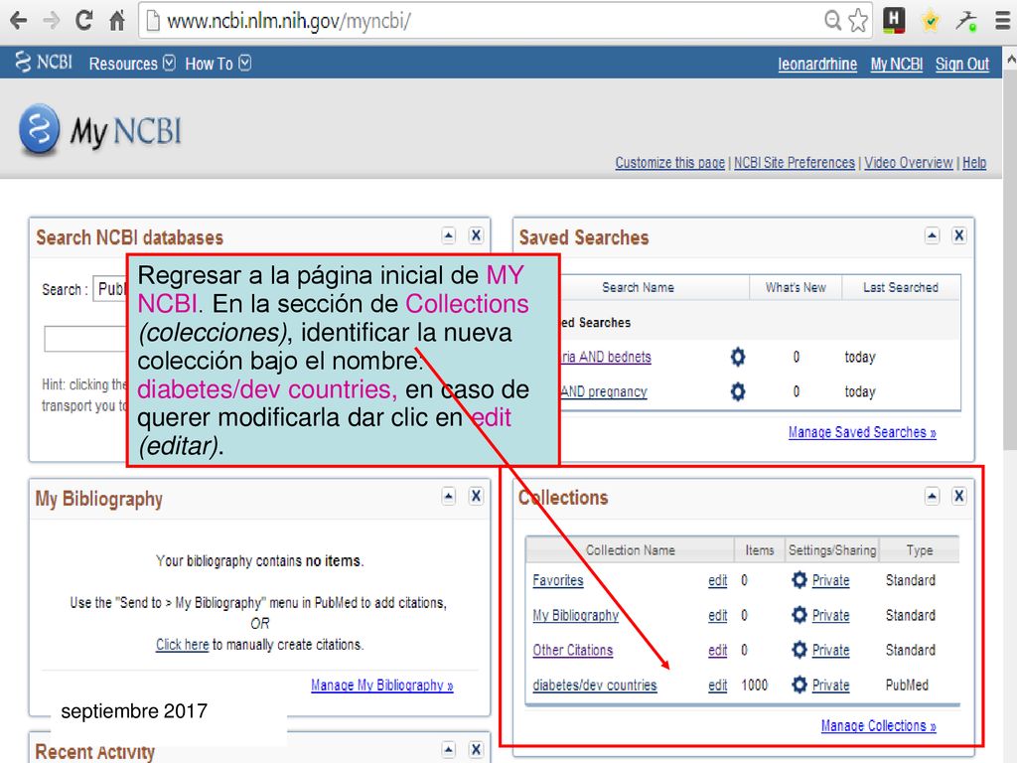Collapse the Search NCBI databases panel
Image resolution: width=1017 pixels, height=763 pixels.
[448, 235]
